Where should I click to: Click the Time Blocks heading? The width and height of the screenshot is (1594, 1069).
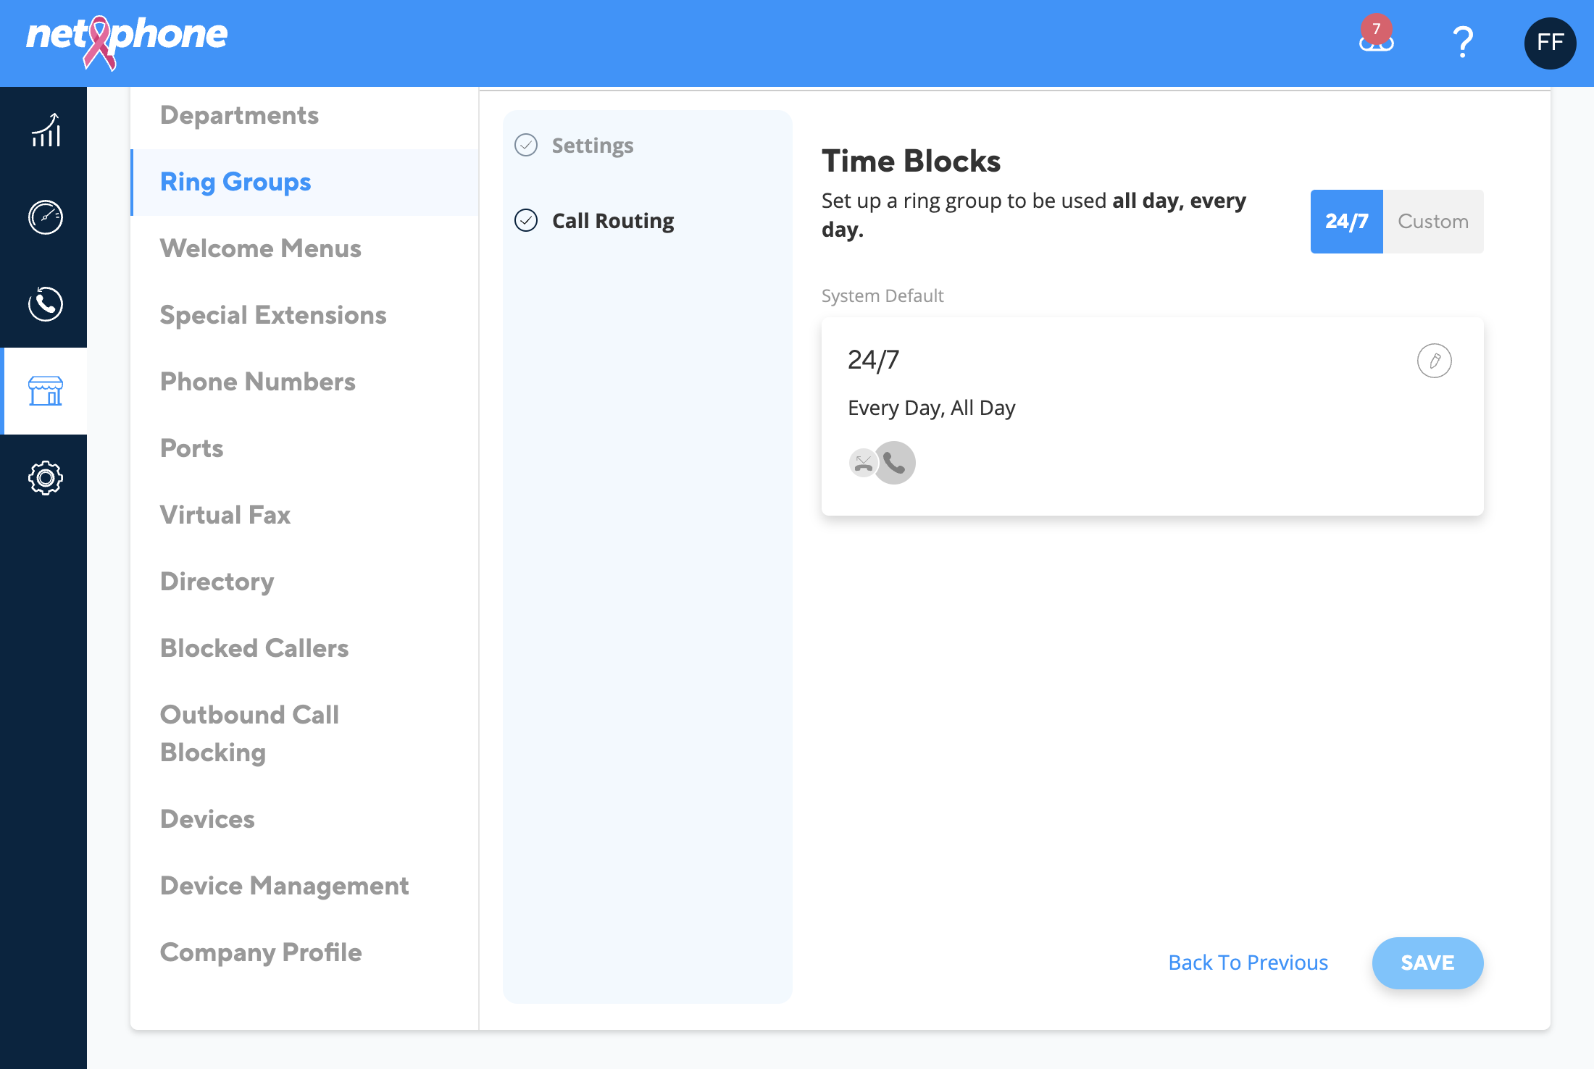[911, 161]
